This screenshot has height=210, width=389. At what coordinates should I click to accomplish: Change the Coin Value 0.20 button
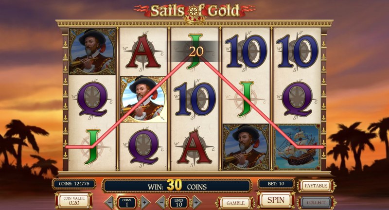click(x=74, y=201)
